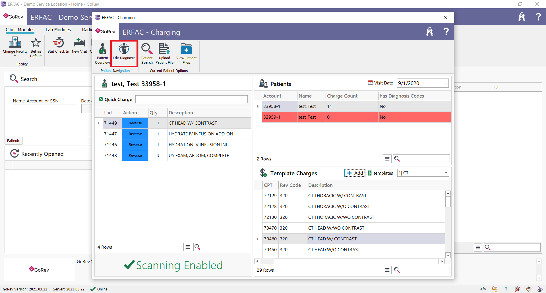Reverse charge 71448 US EXAM, ABDOM, COMPLETE
The height and width of the screenshot is (293, 546).
pos(135,156)
